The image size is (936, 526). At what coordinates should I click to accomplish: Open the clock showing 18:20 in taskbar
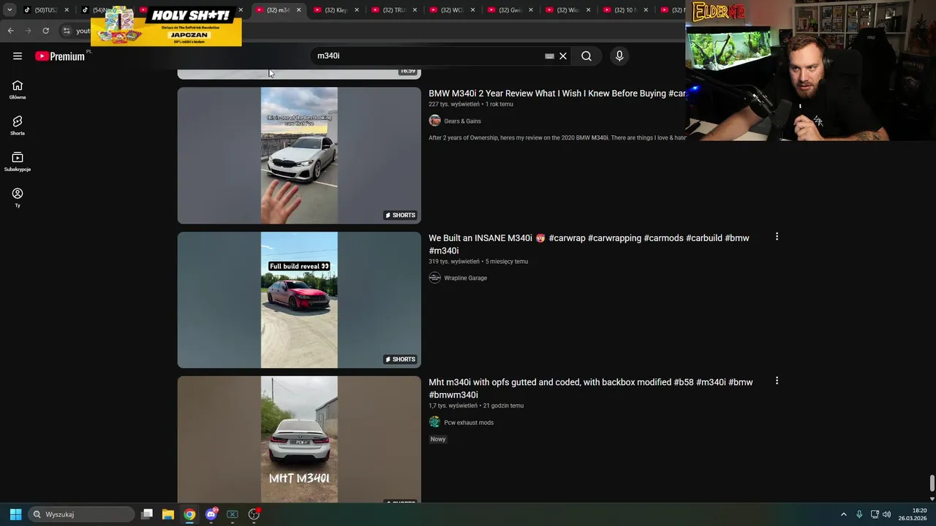tap(912, 514)
